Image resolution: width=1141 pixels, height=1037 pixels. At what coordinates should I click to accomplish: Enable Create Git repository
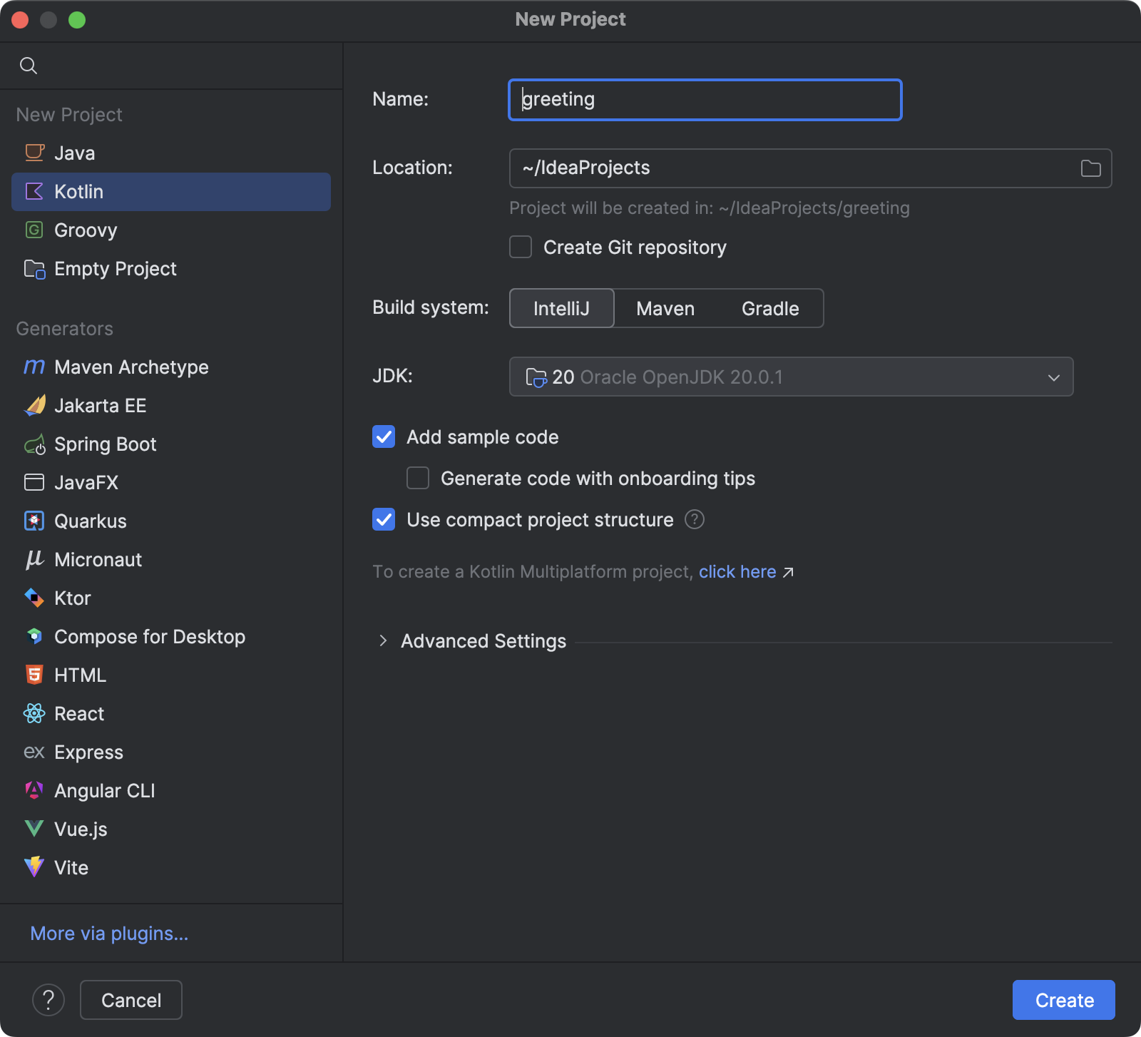(520, 247)
